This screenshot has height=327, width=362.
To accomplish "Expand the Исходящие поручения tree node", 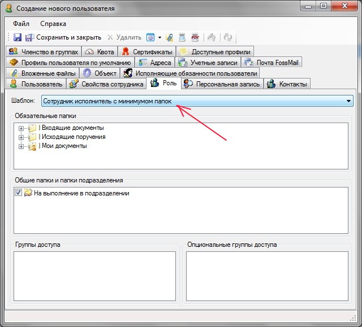I will click(x=21, y=137).
